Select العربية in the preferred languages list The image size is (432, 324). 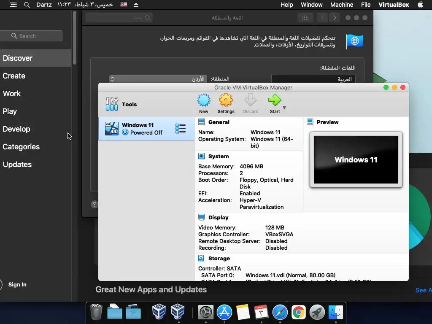(313, 79)
